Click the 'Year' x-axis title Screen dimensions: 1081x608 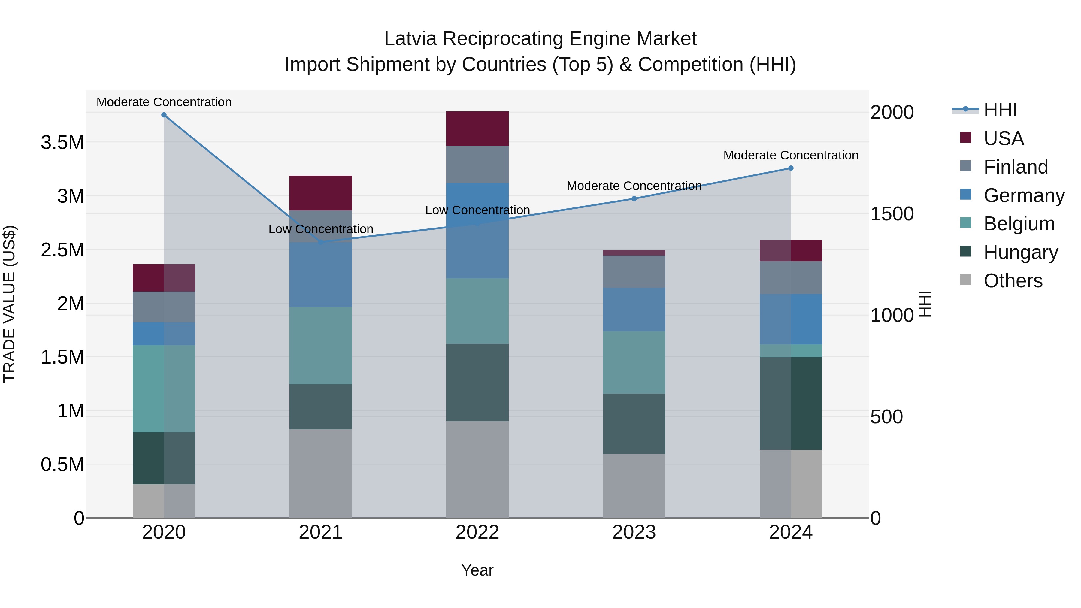tap(477, 571)
